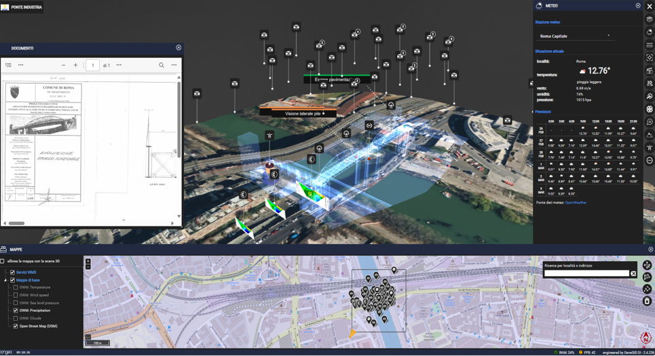The image size is (655, 356).
Task: Open the Roma Capitale station dropdown
Action: coord(576,36)
